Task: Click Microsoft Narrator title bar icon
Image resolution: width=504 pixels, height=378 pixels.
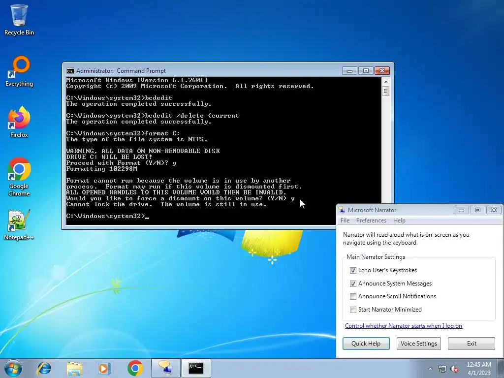Action: [342, 210]
